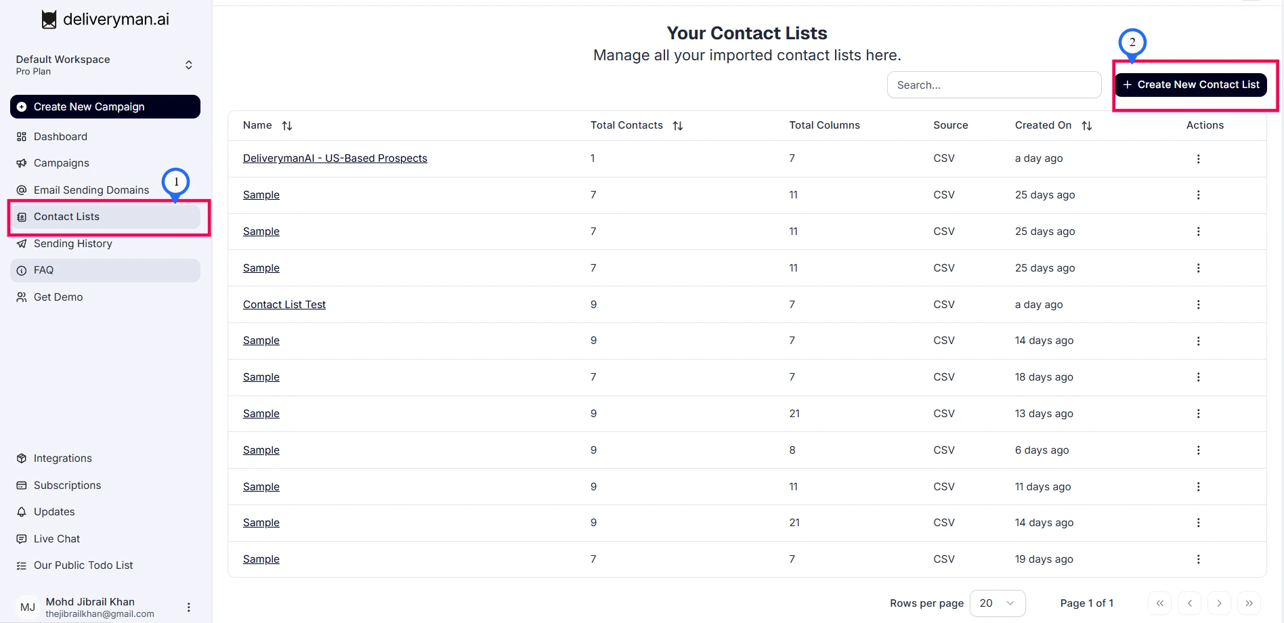
Task: Open Email Sending Domains page
Action: point(91,190)
